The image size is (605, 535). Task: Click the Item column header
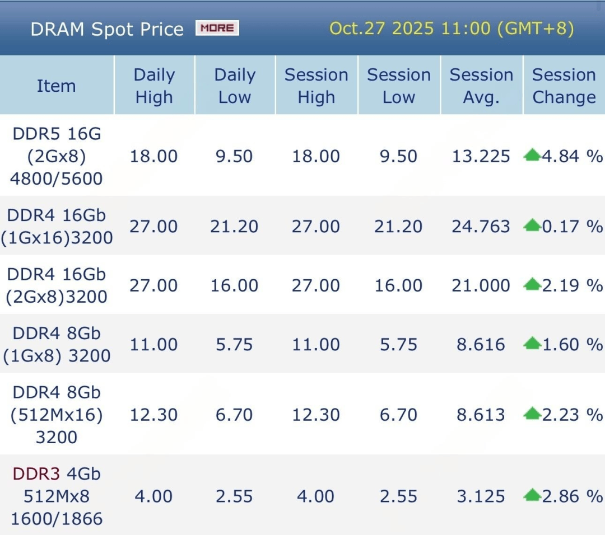click(56, 86)
